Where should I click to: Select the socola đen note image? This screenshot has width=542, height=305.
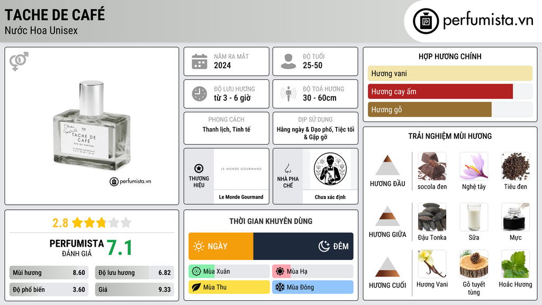(432, 166)
